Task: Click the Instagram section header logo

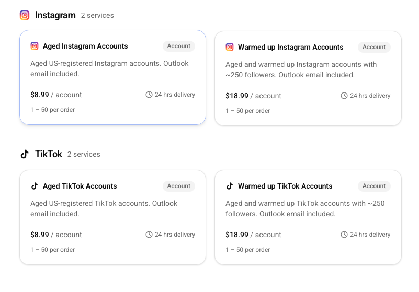Action: 25,15
